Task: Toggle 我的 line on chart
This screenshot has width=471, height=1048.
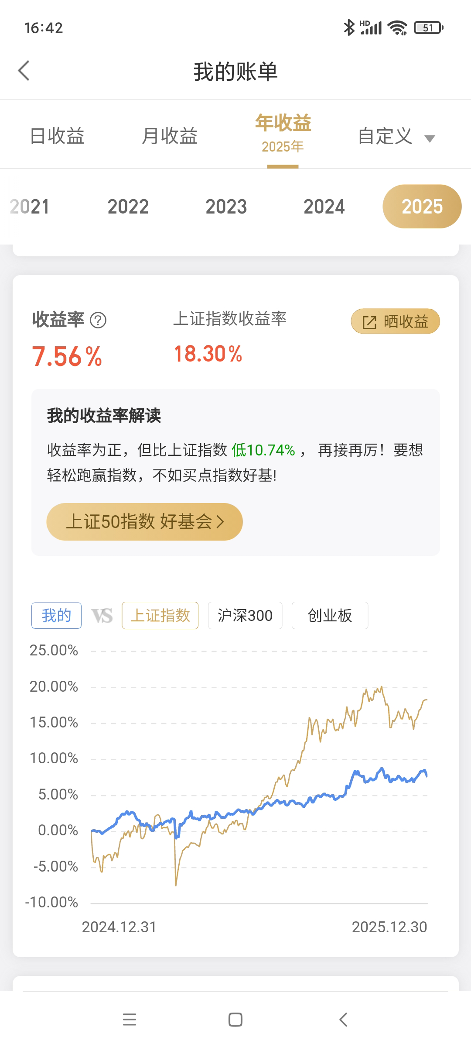Action: [56, 616]
